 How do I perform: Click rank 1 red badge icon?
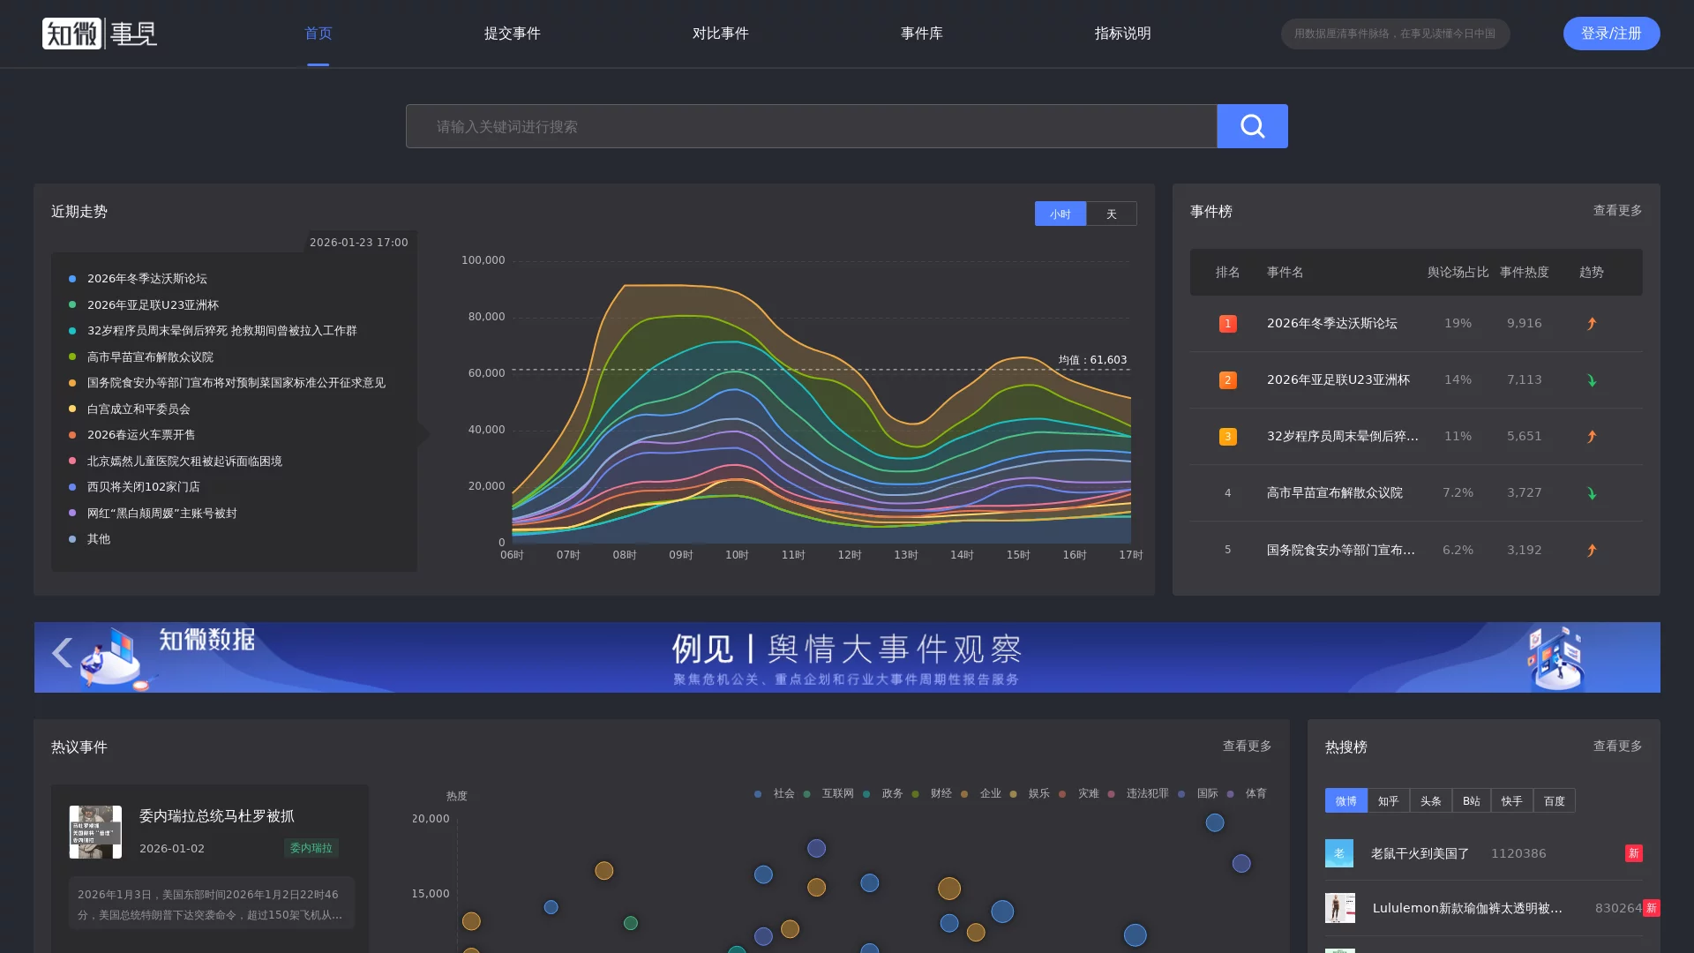[x=1227, y=324]
